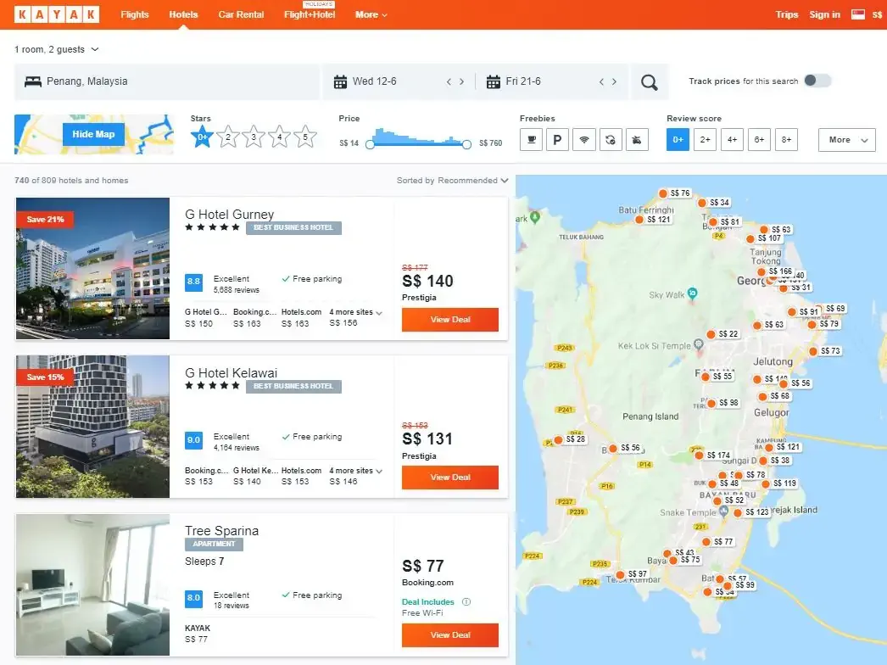Click the info icon beside Deal Includes
887x665 pixels.
[x=466, y=601]
